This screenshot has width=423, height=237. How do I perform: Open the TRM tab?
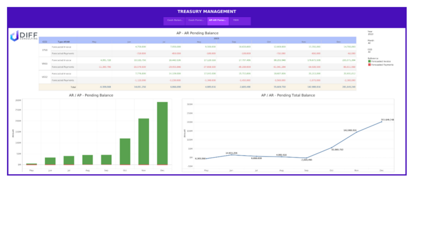tap(239, 21)
